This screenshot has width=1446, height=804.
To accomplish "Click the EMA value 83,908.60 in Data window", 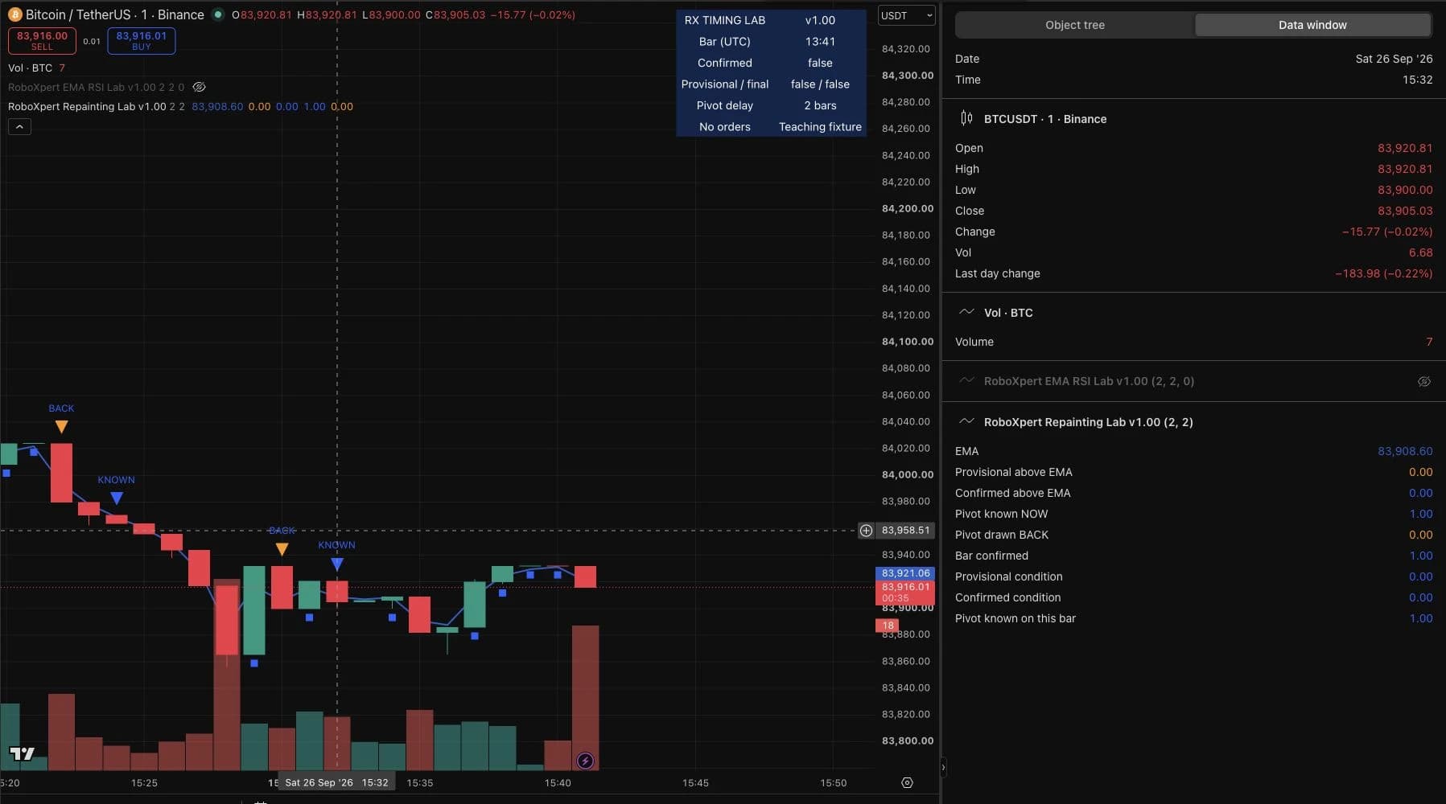I will (x=1405, y=451).
